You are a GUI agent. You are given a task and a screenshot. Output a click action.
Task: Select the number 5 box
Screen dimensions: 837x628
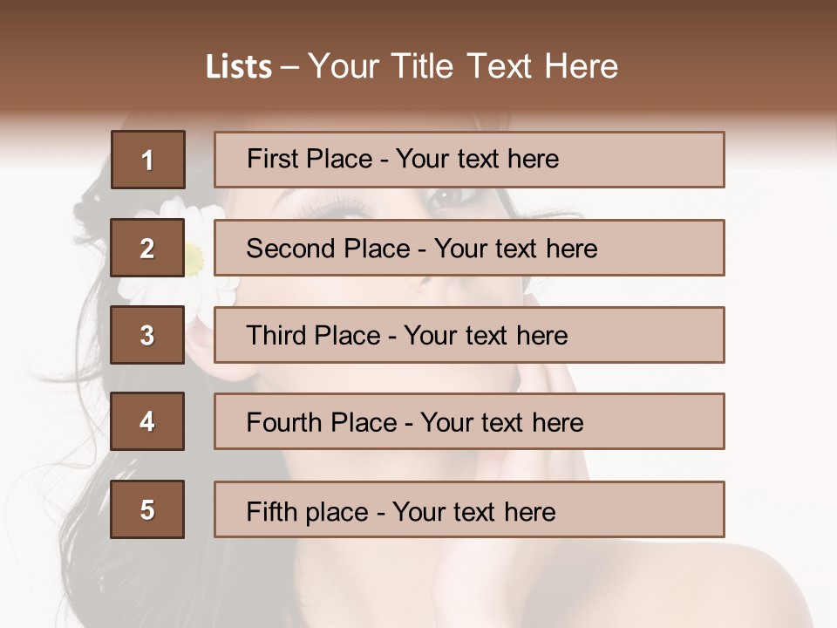[x=147, y=509]
